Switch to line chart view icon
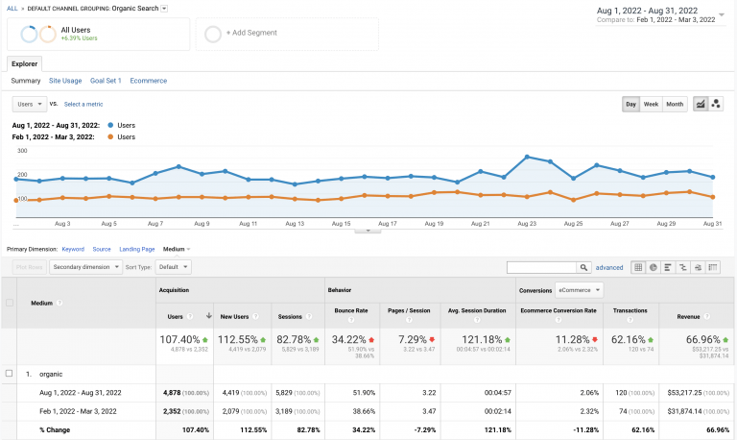Viewport: 737px width, 440px height. click(x=700, y=104)
